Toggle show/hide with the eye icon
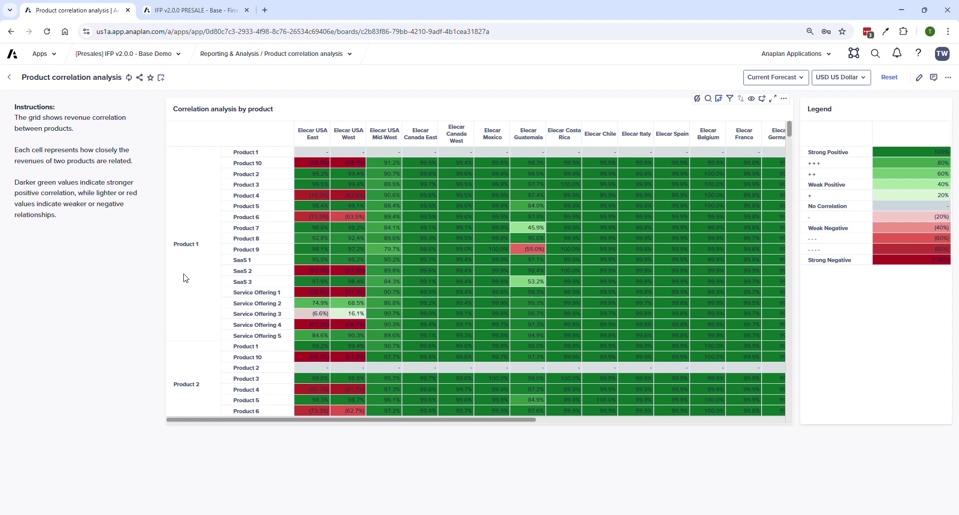This screenshot has width=959, height=515. [x=752, y=98]
